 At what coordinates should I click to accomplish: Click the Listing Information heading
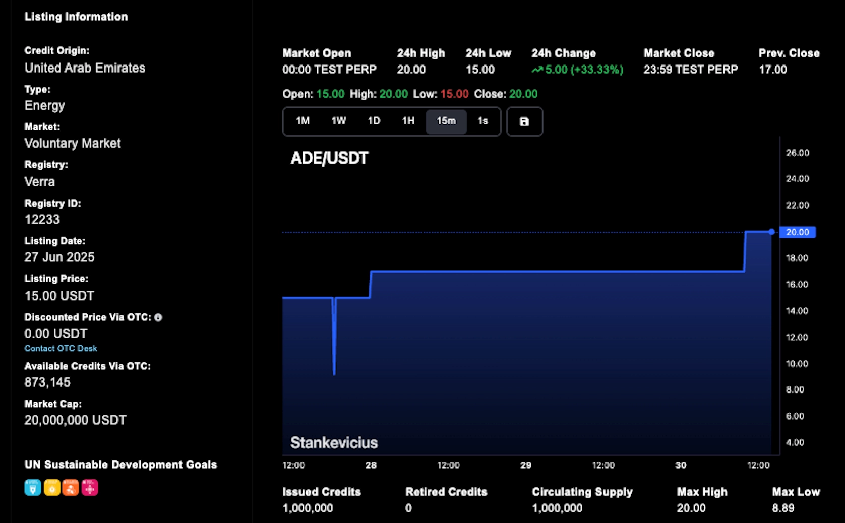(76, 17)
